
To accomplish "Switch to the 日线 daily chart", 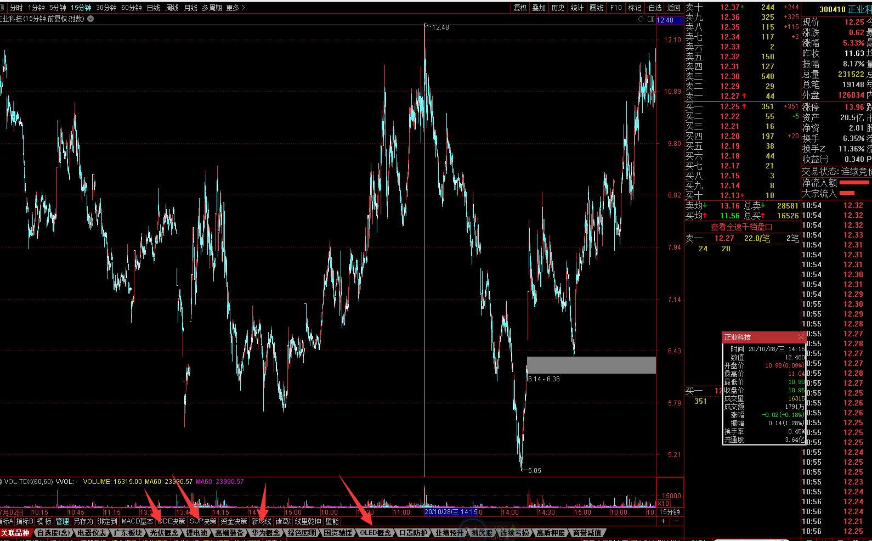I will 154,8.
